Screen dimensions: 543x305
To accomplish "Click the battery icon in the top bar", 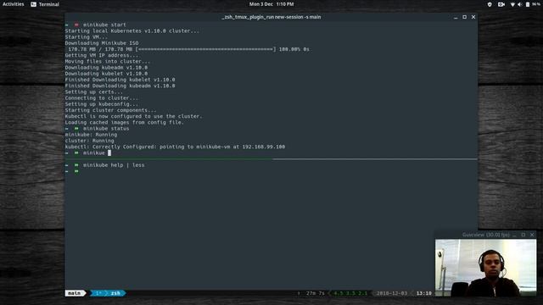I will 528,4.
